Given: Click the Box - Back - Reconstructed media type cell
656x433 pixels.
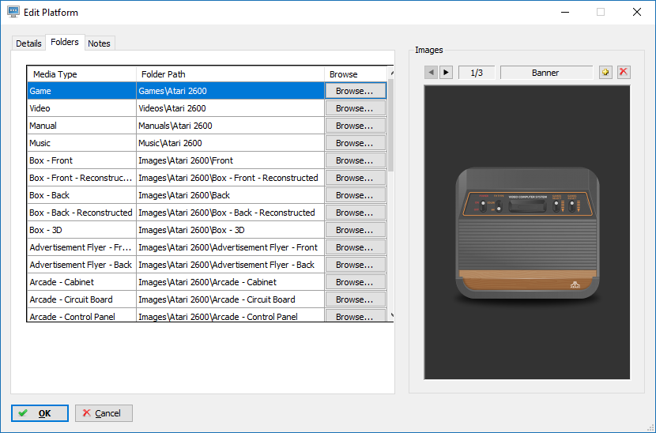Looking at the screenshot, I should (x=82, y=213).
